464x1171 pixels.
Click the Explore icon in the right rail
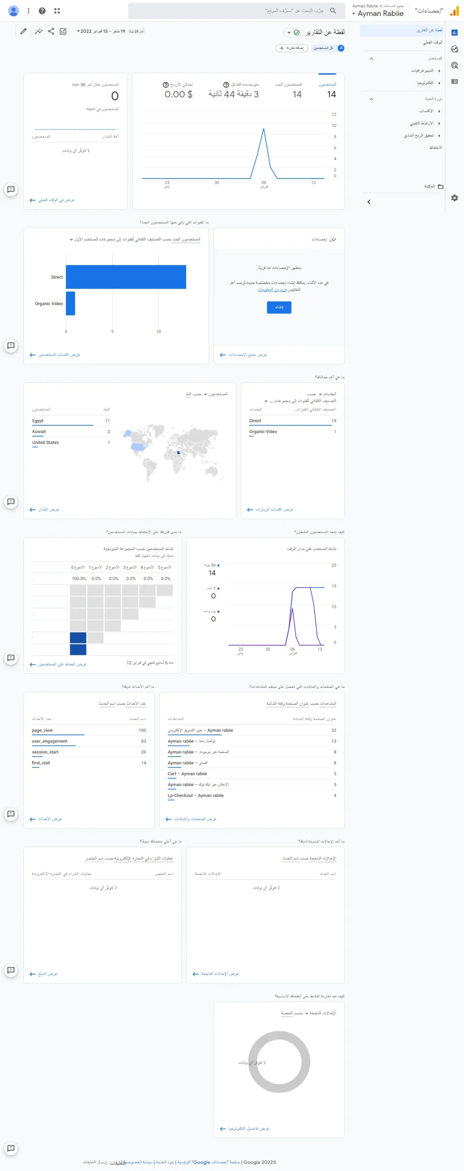coord(454,49)
